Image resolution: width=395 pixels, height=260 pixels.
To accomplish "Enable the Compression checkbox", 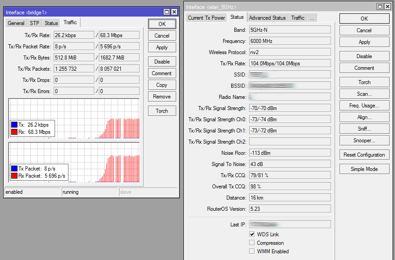I will (x=252, y=243).
